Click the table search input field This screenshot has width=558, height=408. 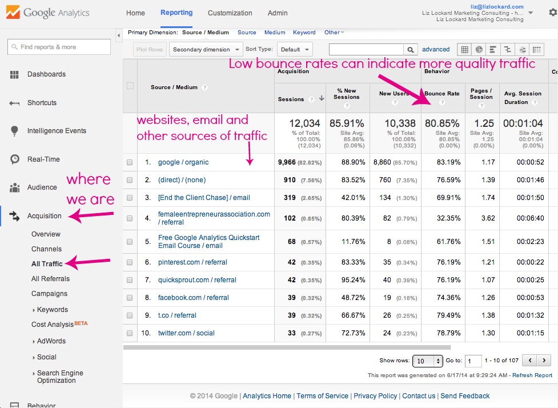[x=366, y=50]
